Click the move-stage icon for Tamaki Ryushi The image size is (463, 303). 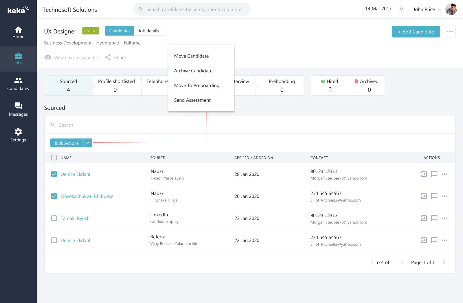[x=424, y=218]
